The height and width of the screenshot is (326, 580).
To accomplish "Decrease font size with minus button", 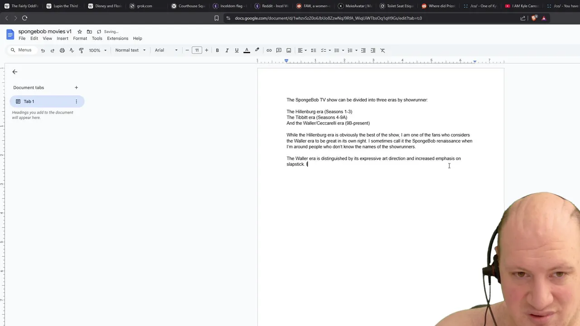I will click(187, 50).
